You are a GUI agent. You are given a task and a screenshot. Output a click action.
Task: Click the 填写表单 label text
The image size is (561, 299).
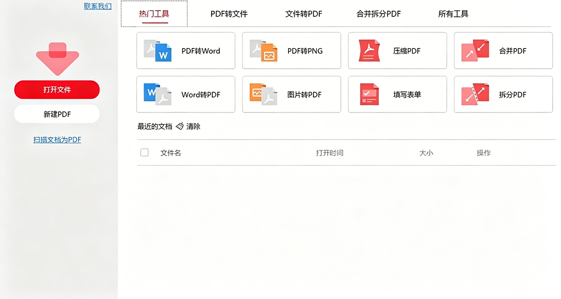coord(407,94)
